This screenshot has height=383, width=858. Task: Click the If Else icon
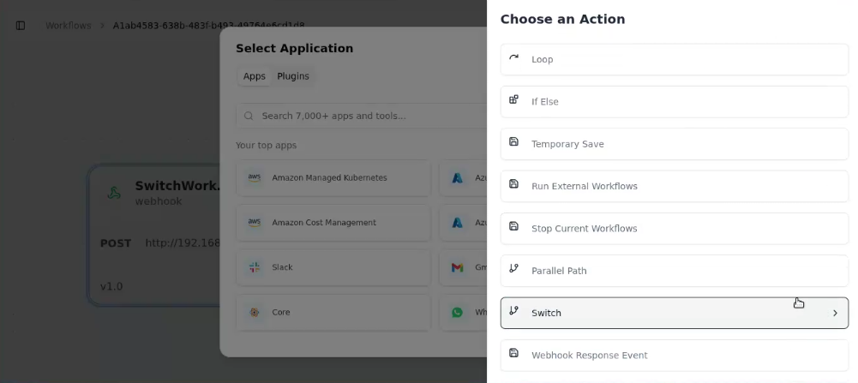(514, 100)
